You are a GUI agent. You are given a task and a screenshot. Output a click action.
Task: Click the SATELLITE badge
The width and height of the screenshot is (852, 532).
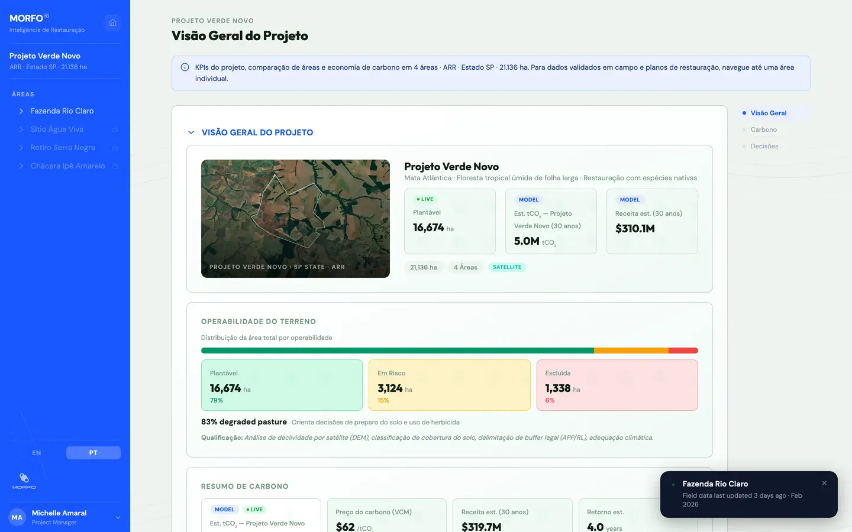pyautogui.click(x=507, y=267)
